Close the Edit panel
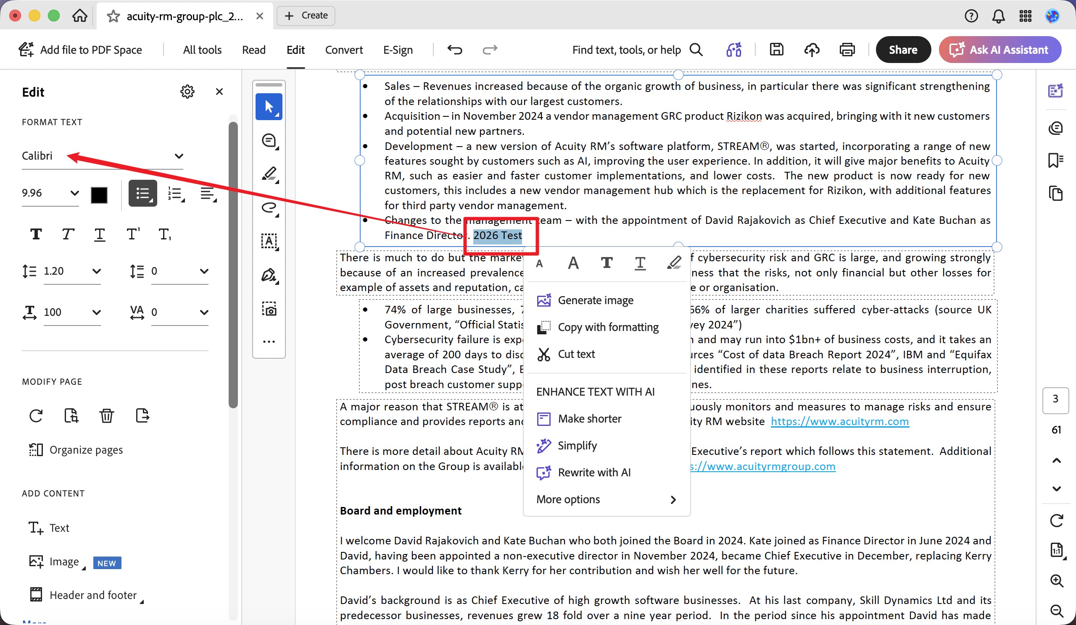Viewport: 1076px width, 625px height. (219, 92)
